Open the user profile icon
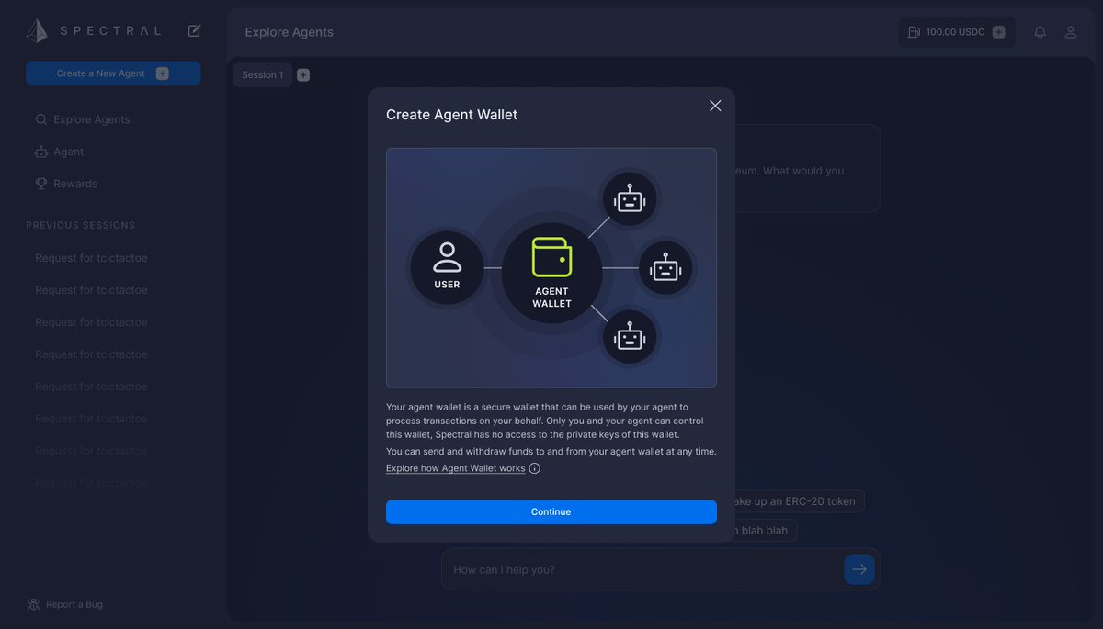Image resolution: width=1103 pixels, height=629 pixels. pos(1071,32)
